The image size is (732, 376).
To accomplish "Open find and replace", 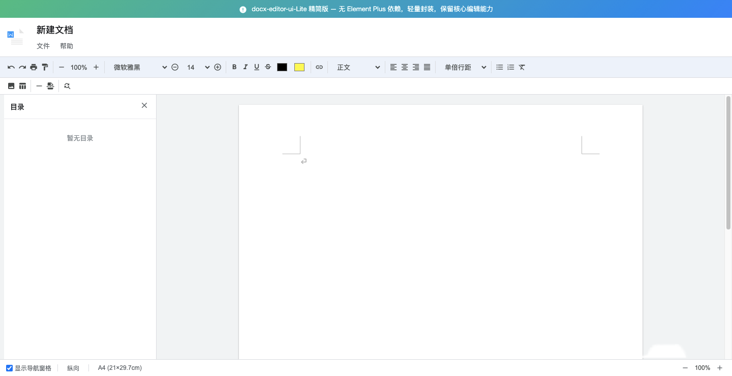I will point(67,86).
